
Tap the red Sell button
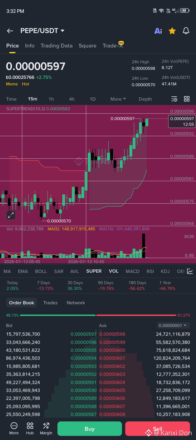pos(157,429)
